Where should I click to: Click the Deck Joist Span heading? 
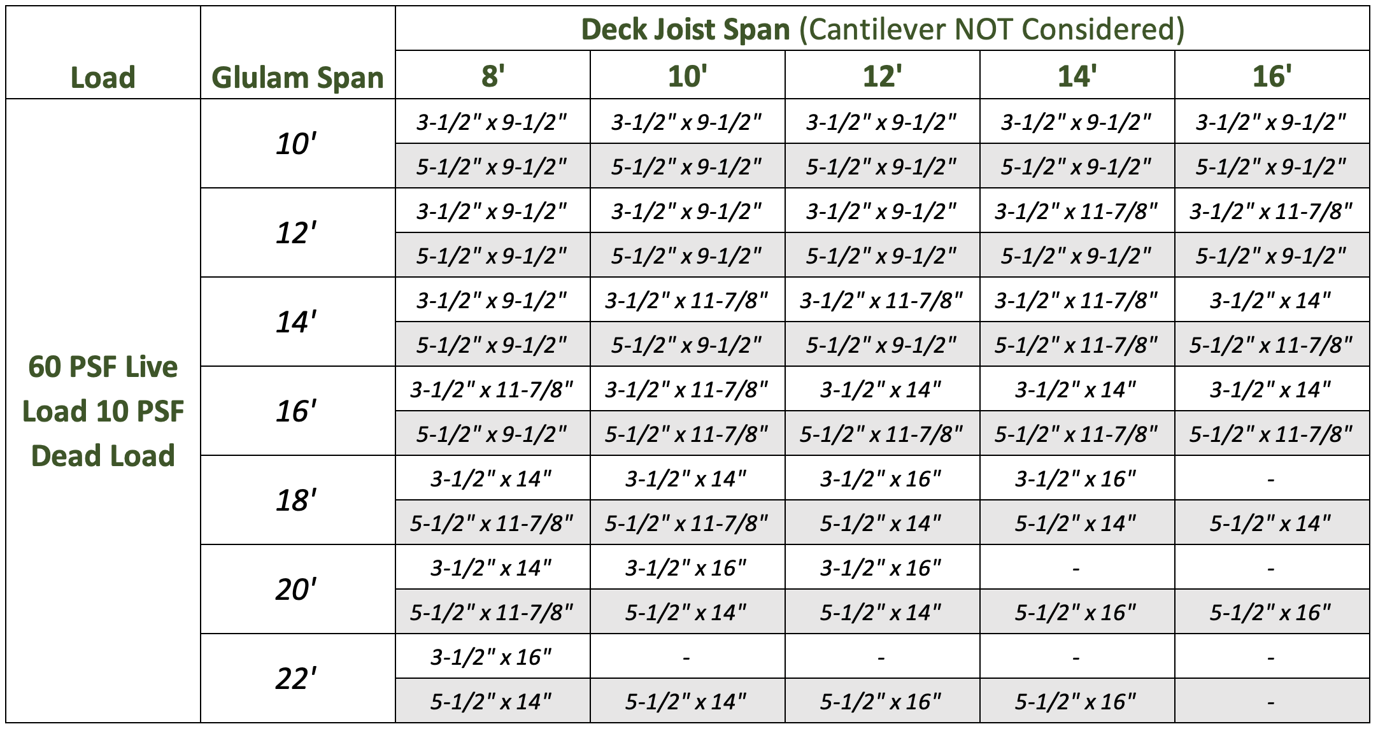pos(882,29)
